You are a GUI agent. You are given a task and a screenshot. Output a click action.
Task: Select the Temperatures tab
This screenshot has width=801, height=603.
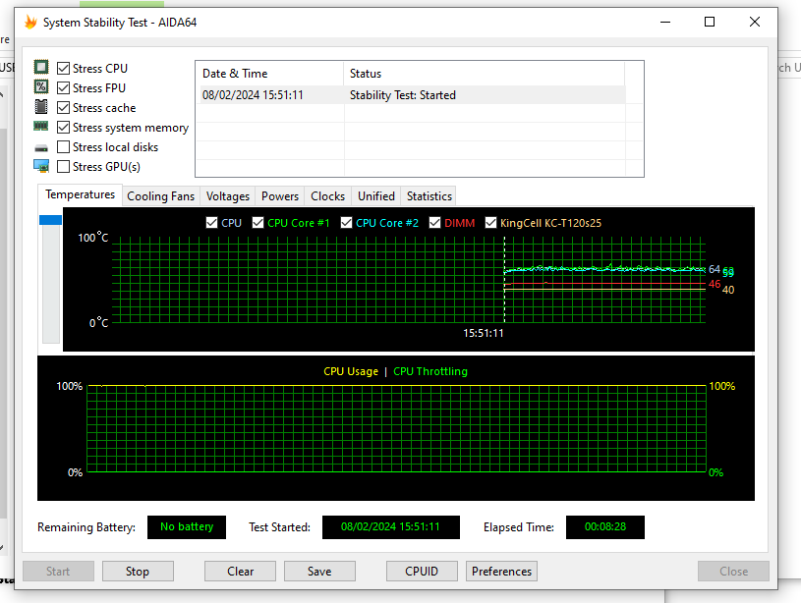point(81,194)
